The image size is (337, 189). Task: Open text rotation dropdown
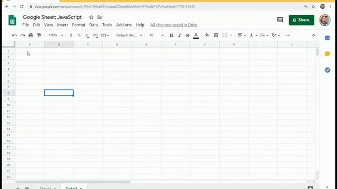click(x=275, y=35)
